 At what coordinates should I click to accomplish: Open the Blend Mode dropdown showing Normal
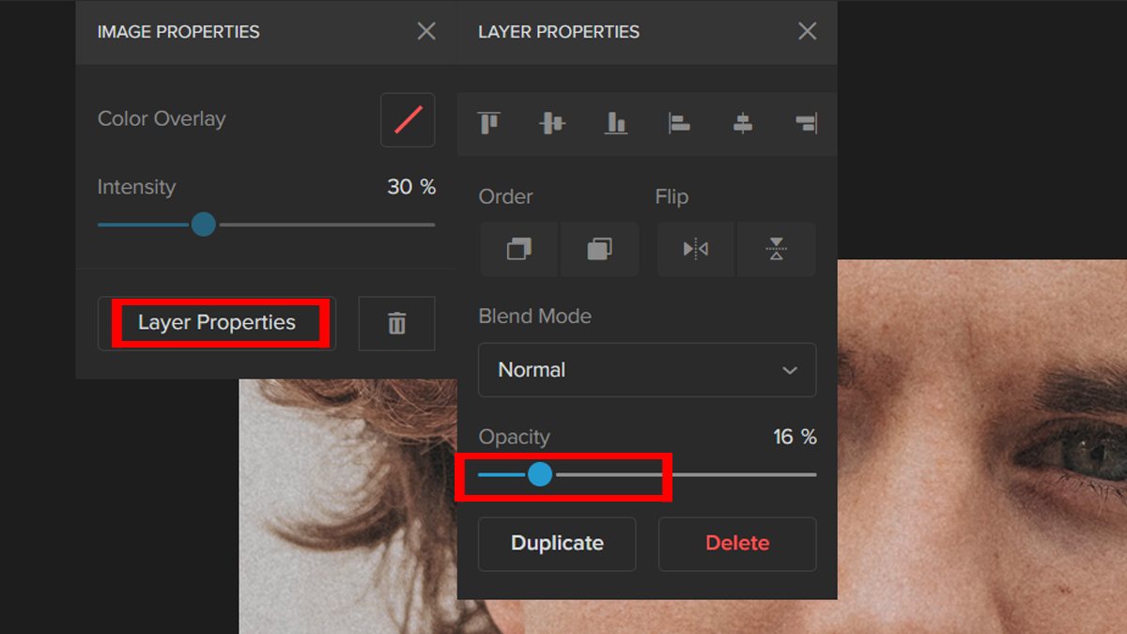point(647,370)
